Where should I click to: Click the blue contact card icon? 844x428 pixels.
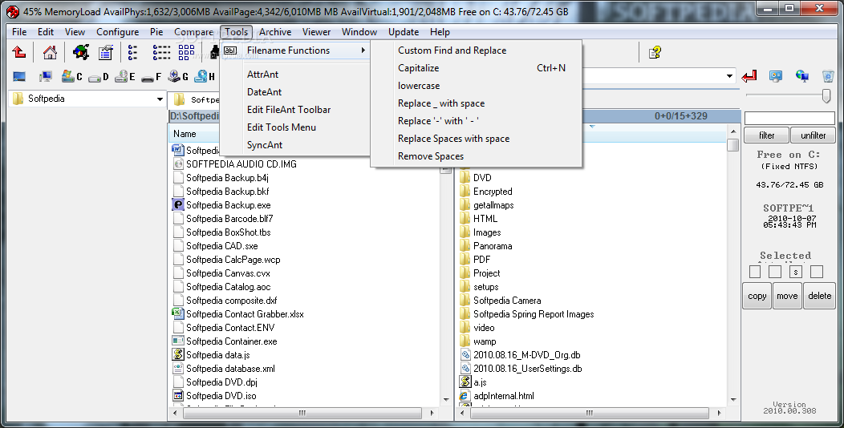[x=776, y=76]
